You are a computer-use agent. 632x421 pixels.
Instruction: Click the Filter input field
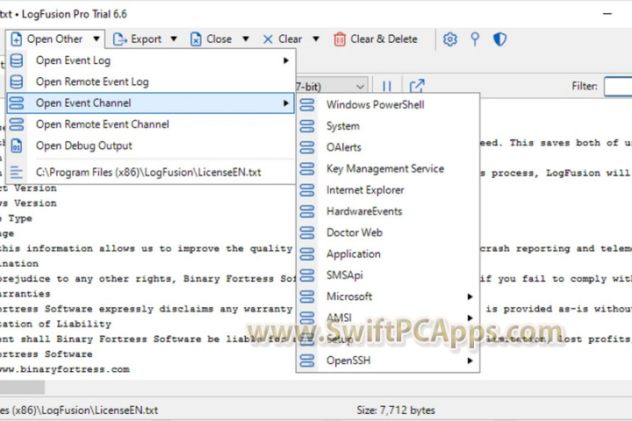[x=618, y=86]
